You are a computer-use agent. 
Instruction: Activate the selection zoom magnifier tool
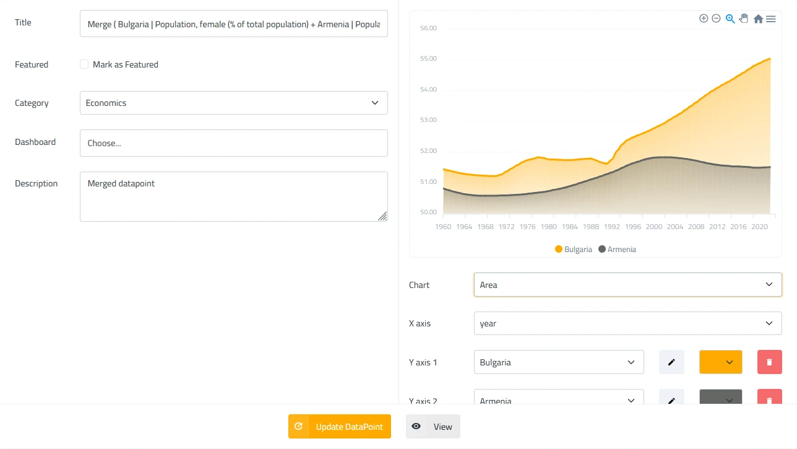(730, 19)
